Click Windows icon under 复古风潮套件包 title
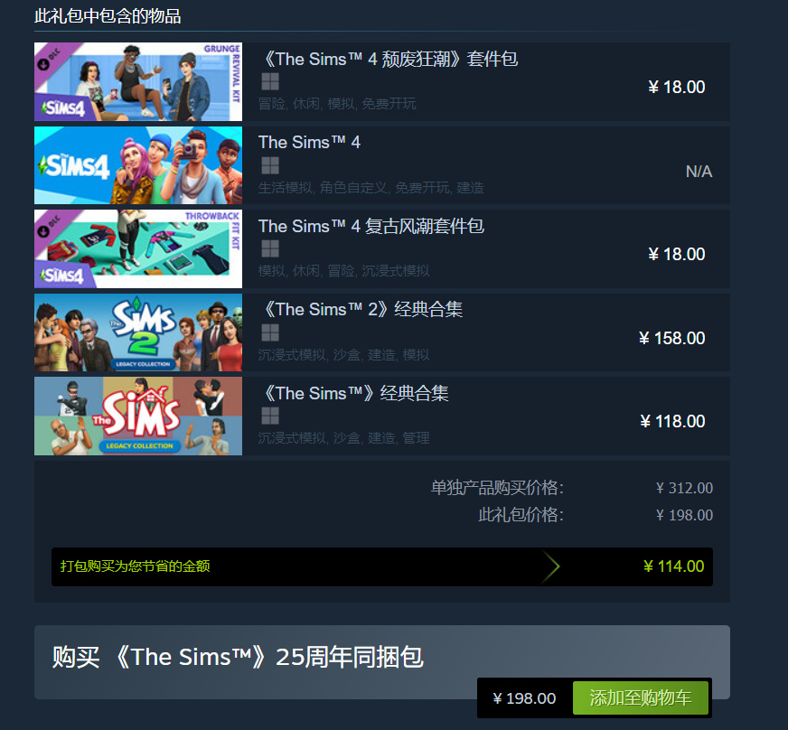 (x=270, y=248)
